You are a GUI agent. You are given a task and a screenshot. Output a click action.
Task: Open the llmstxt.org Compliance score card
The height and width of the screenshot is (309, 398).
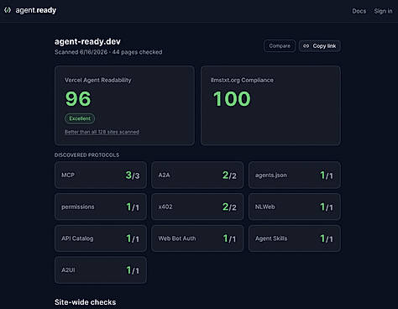pos(270,106)
